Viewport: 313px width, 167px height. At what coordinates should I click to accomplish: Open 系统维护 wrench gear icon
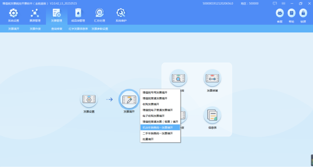click(x=121, y=13)
